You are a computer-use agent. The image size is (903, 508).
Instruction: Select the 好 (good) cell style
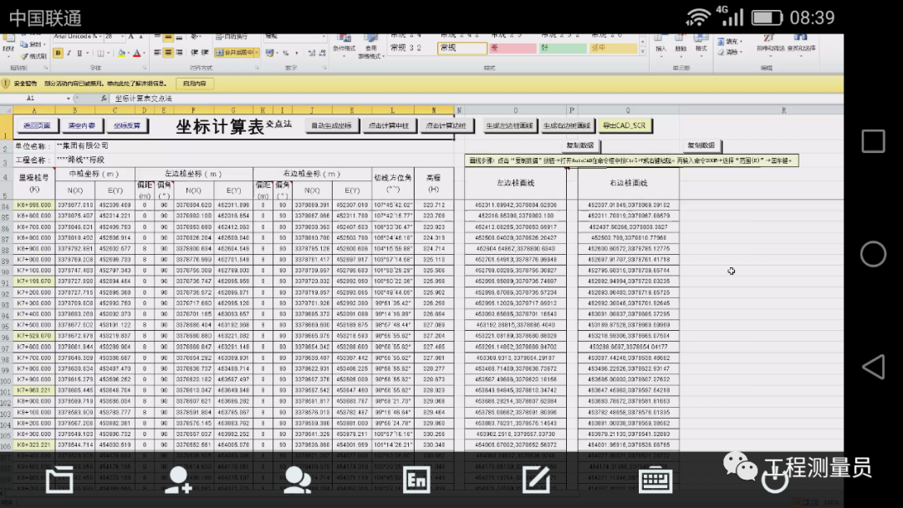tap(562, 48)
